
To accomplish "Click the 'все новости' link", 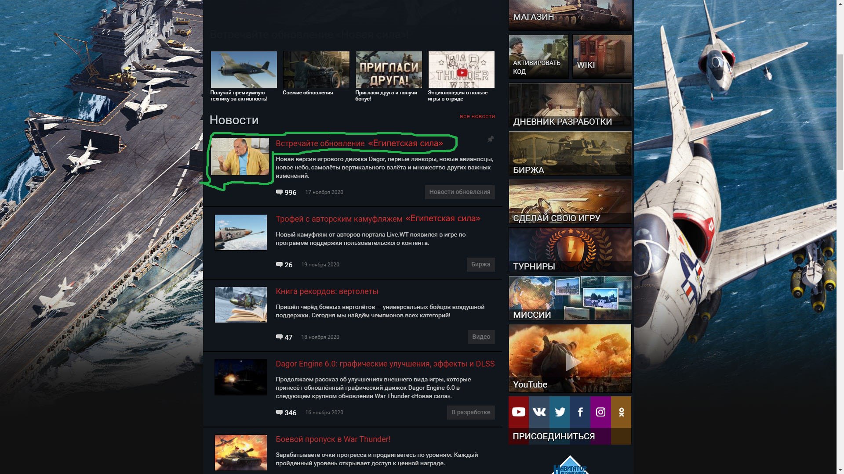I will click(477, 116).
